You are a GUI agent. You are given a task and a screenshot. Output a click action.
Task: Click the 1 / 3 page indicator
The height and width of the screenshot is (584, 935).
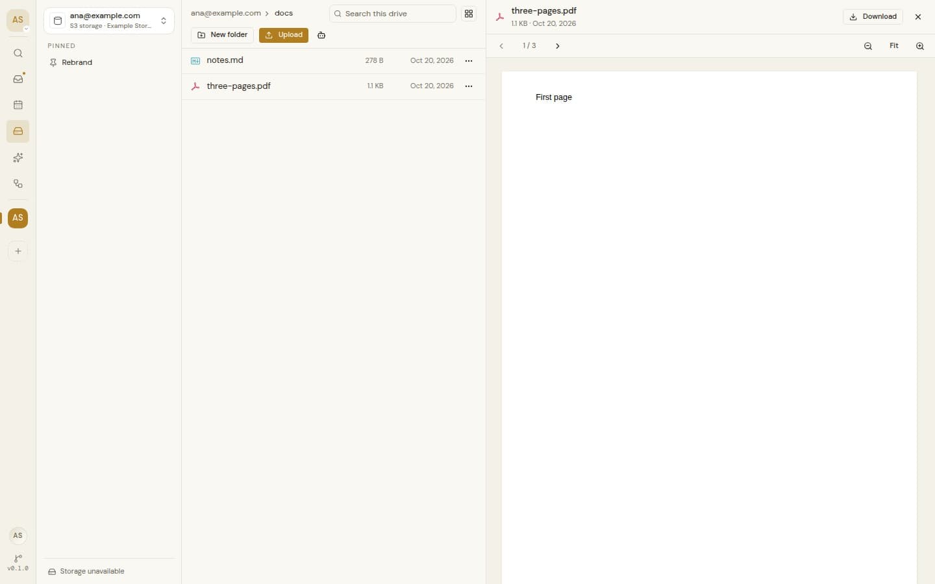click(529, 46)
